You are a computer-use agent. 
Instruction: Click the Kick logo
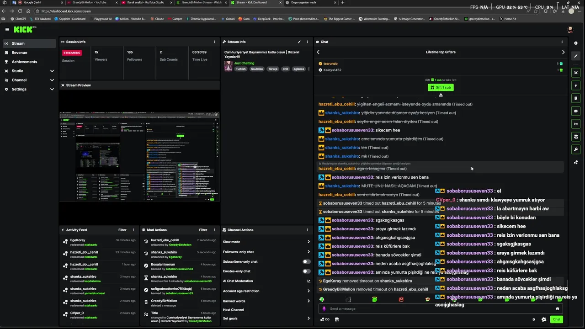(x=25, y=29)
